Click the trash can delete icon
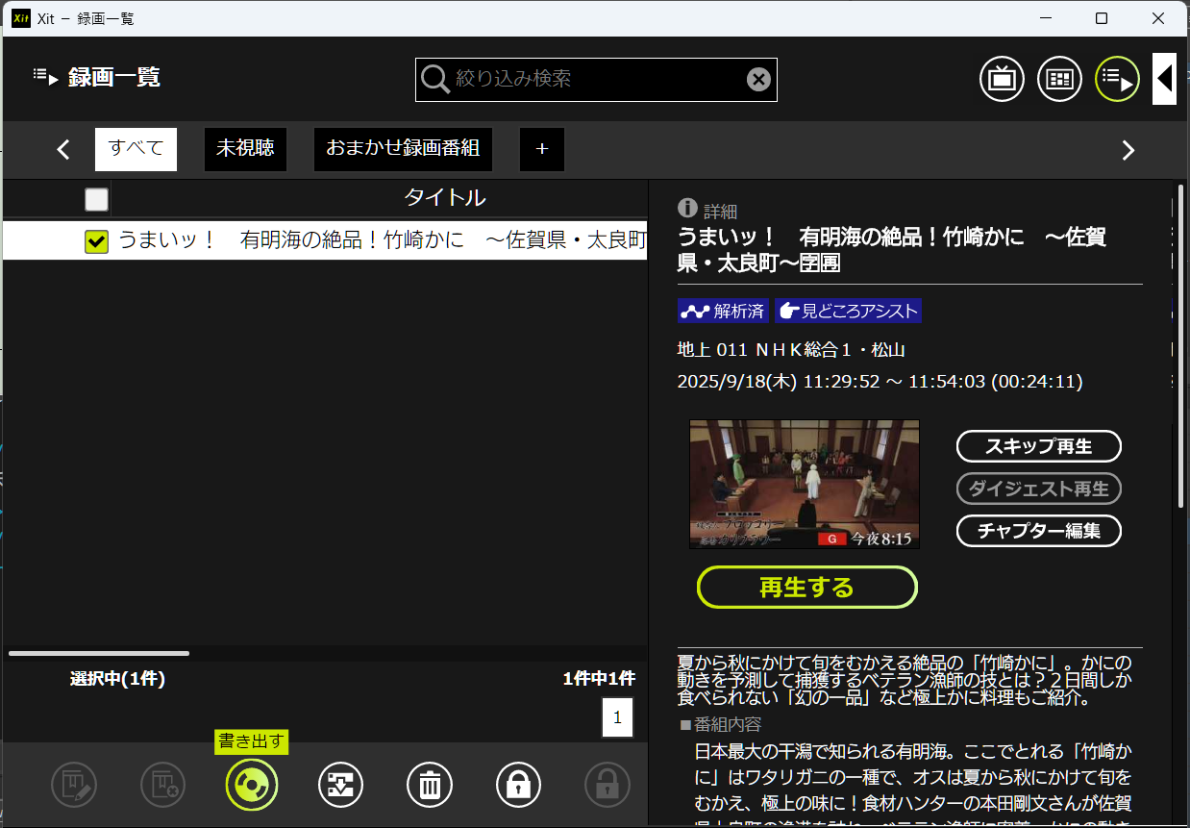The height and width of the screenshot is (828, 1190). tap(430, 786)
